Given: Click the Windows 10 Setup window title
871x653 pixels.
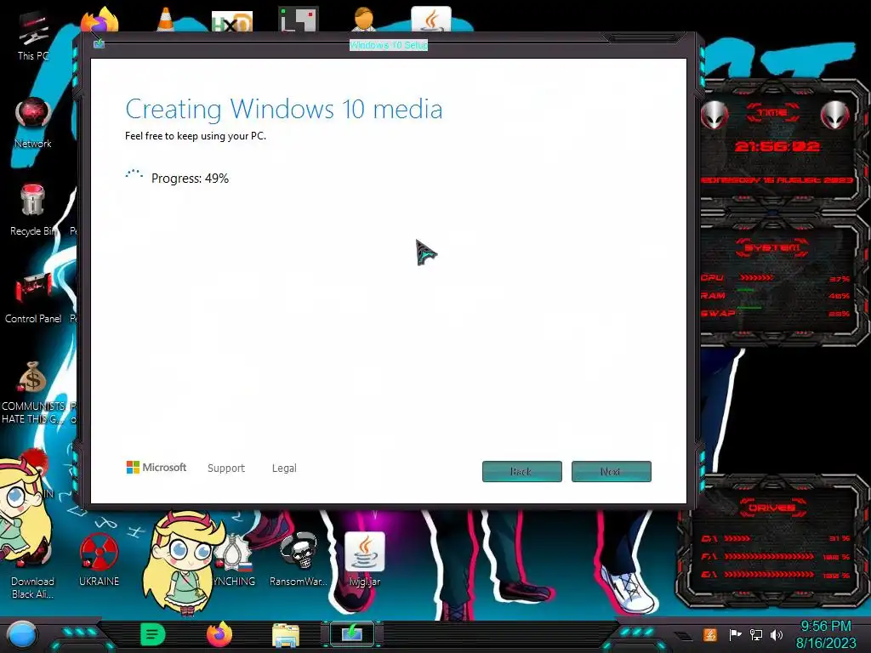Looking at the screenshot, I should tap(388, 45).
